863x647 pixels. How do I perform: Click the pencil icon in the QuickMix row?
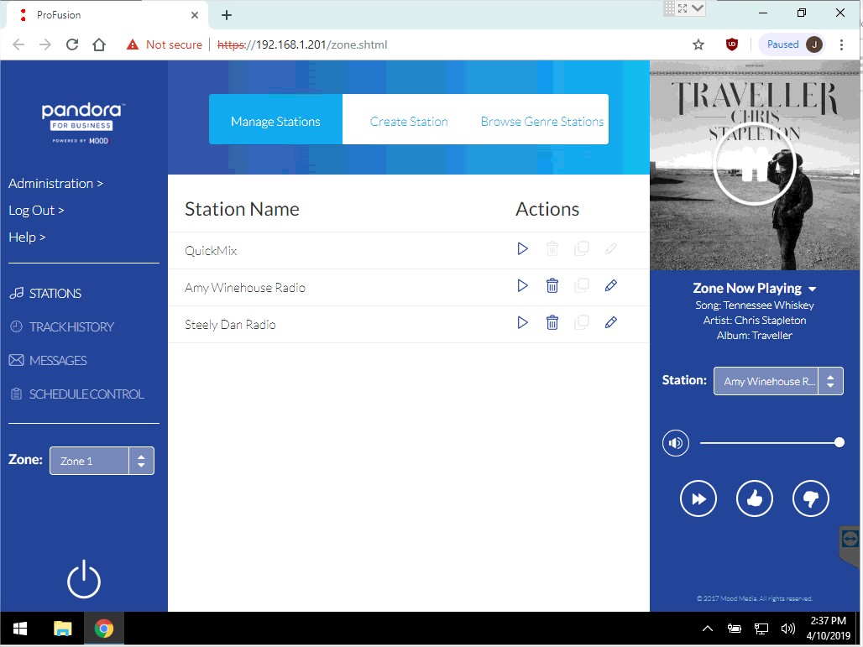click(610, 248)
